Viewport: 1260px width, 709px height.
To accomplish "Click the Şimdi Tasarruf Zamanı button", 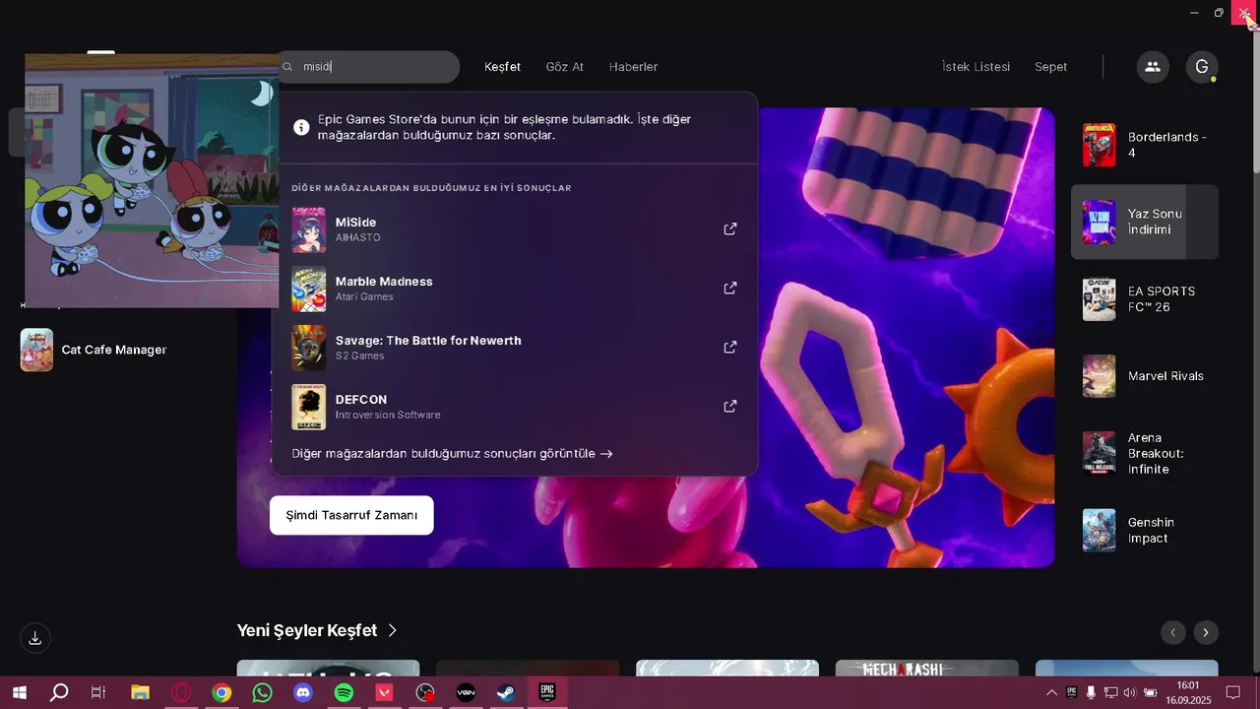I will (x=351, y=515).
